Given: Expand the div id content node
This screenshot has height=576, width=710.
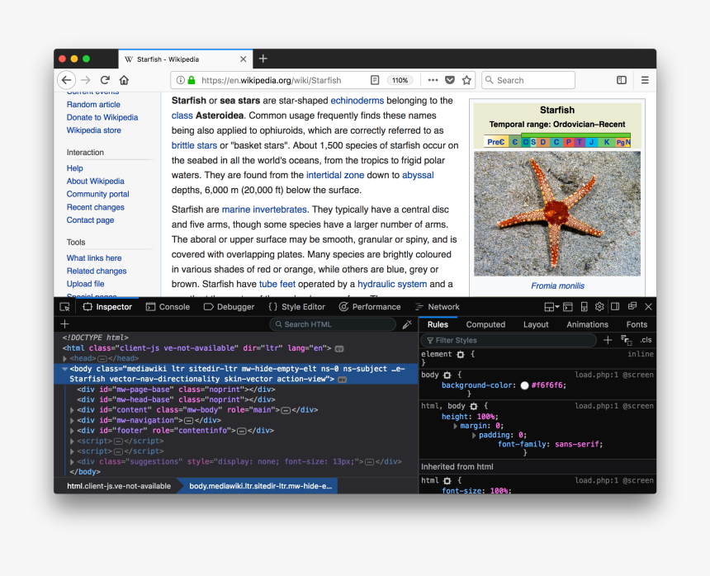Looking at the screenshot, I should click(72, 410).
